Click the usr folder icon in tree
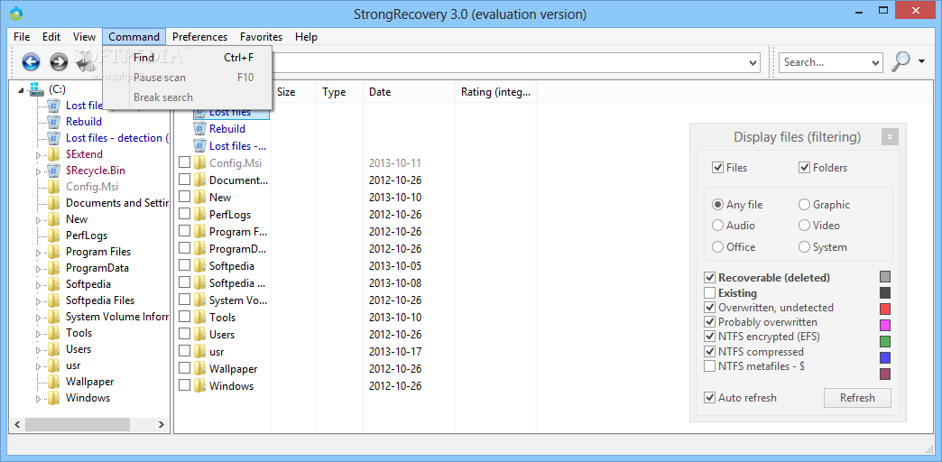942x462 pixels. tap(53, 365)
